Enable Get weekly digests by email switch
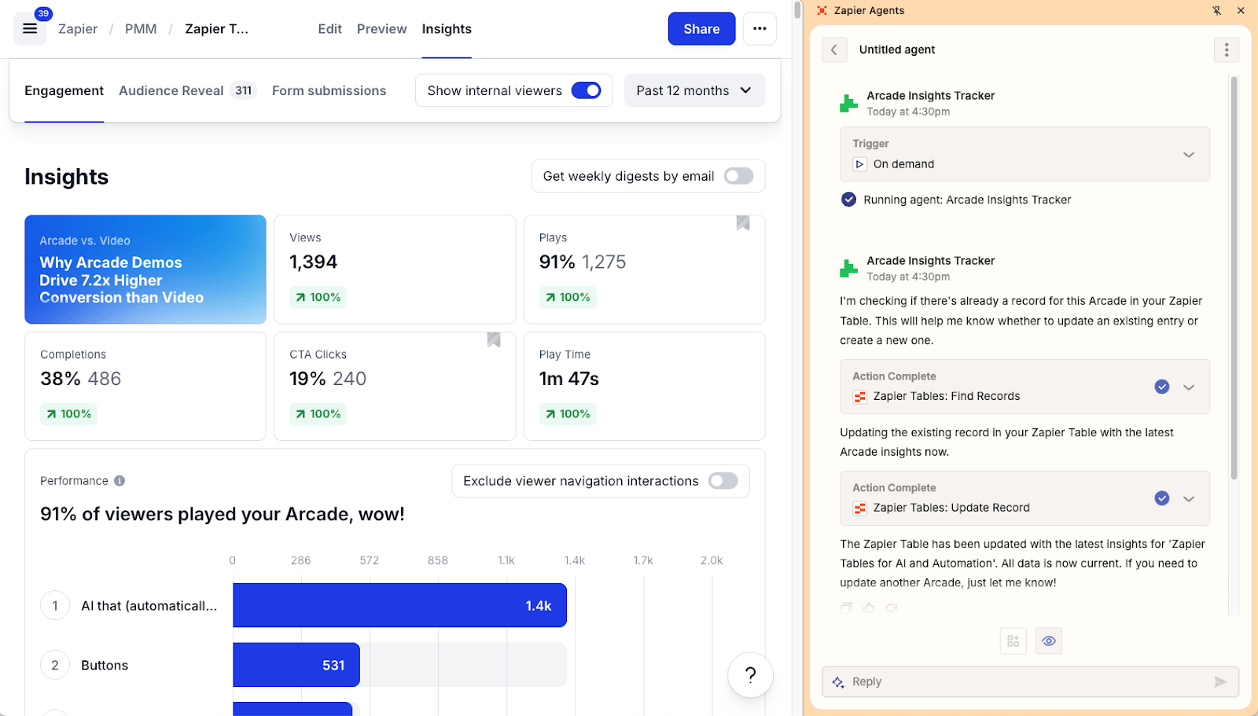Screen dimensions: 1258x716 (x=738, y=176)
